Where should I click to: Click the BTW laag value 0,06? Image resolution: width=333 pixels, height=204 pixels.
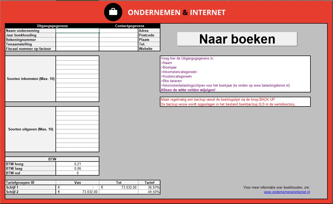(x=77, y=168)
